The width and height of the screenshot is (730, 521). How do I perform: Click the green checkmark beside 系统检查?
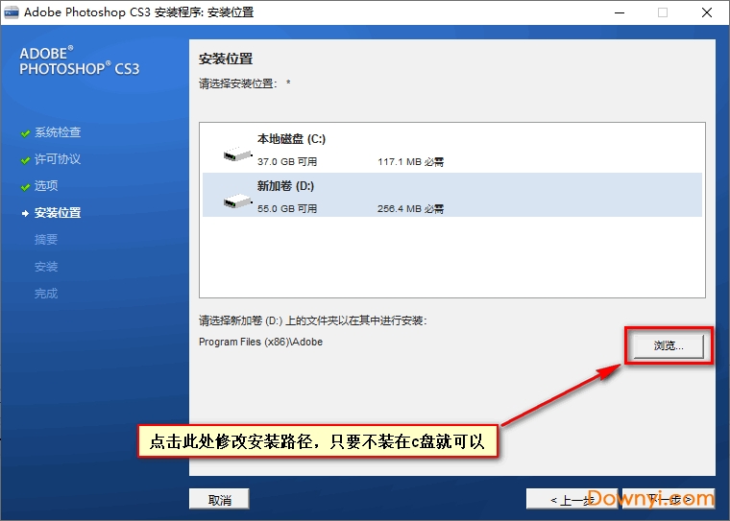pos(25,134)
